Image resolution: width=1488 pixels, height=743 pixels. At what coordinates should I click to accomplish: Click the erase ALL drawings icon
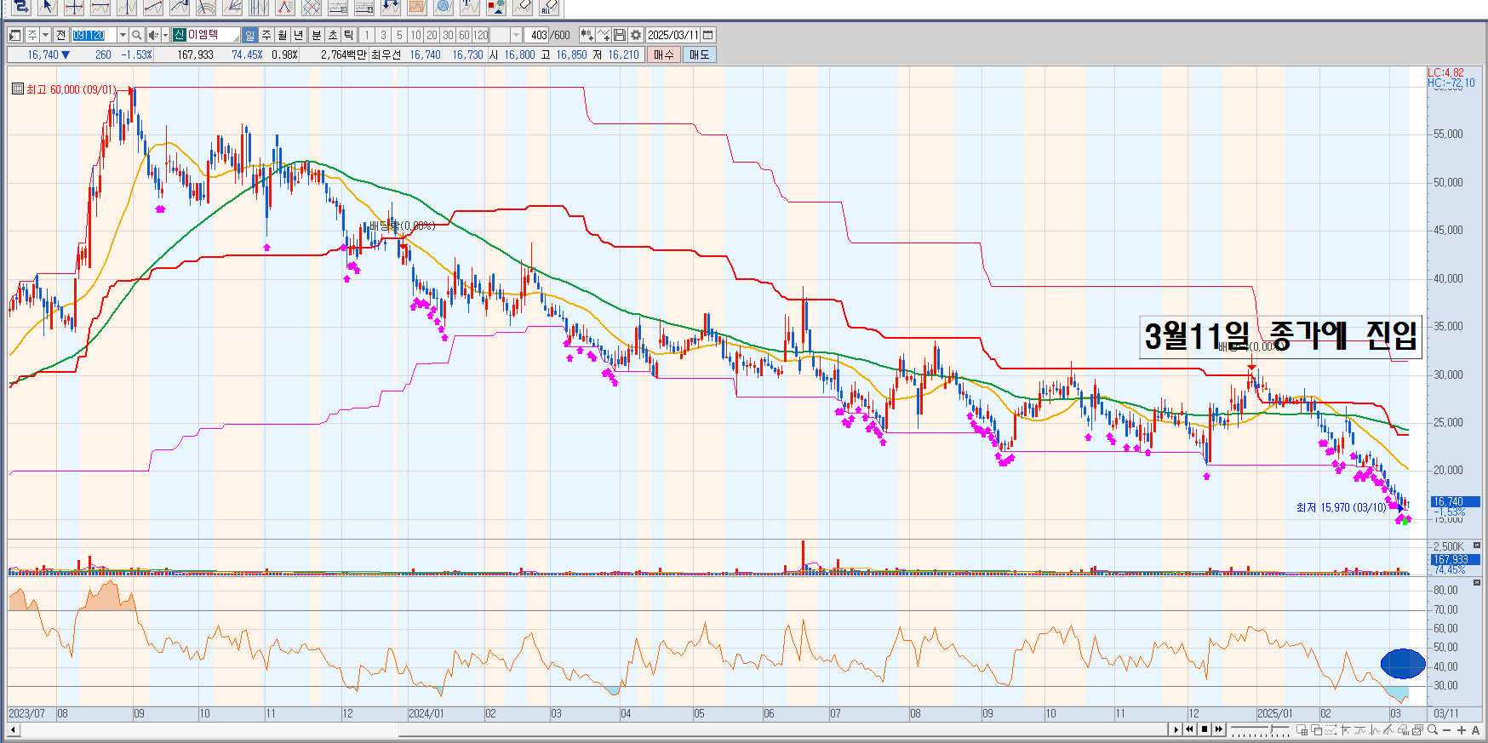click(549, 7)
